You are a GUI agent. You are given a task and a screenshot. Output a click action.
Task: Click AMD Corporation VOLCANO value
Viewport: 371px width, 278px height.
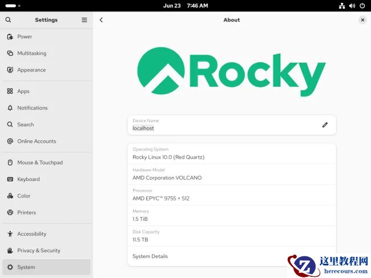(x=167, y=178)
